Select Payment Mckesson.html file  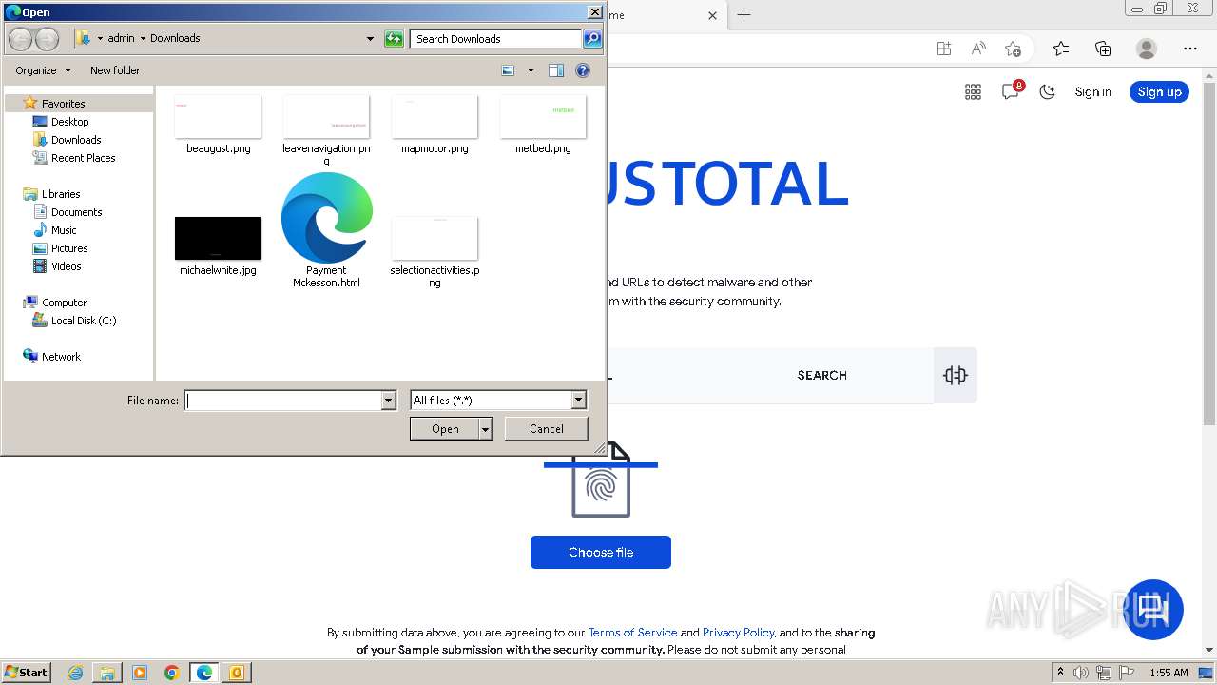coord(326,230)
